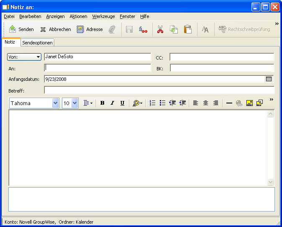Open the Fenster menu
This screenshot has width=282, height=227.
pos(127,16)
